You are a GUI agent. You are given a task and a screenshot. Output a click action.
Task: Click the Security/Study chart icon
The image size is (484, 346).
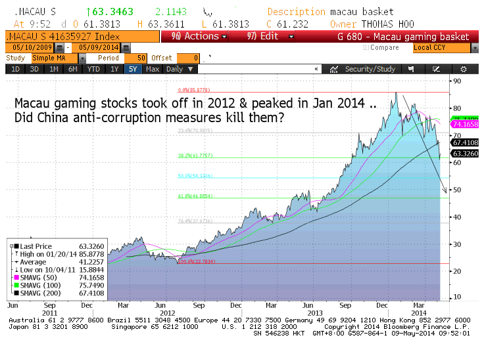tap(334, 68)
